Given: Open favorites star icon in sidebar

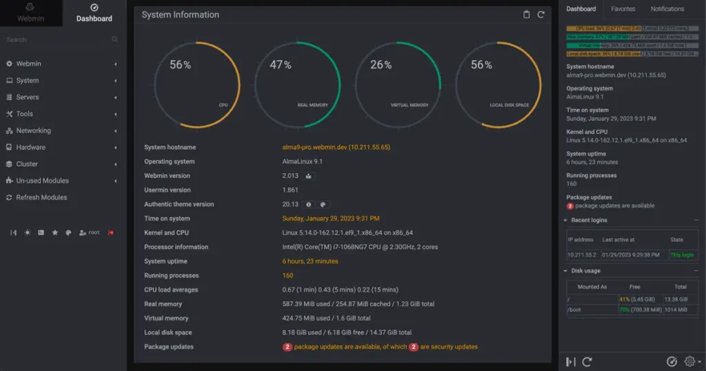Looking at the screenshot, I should point(55,233).
